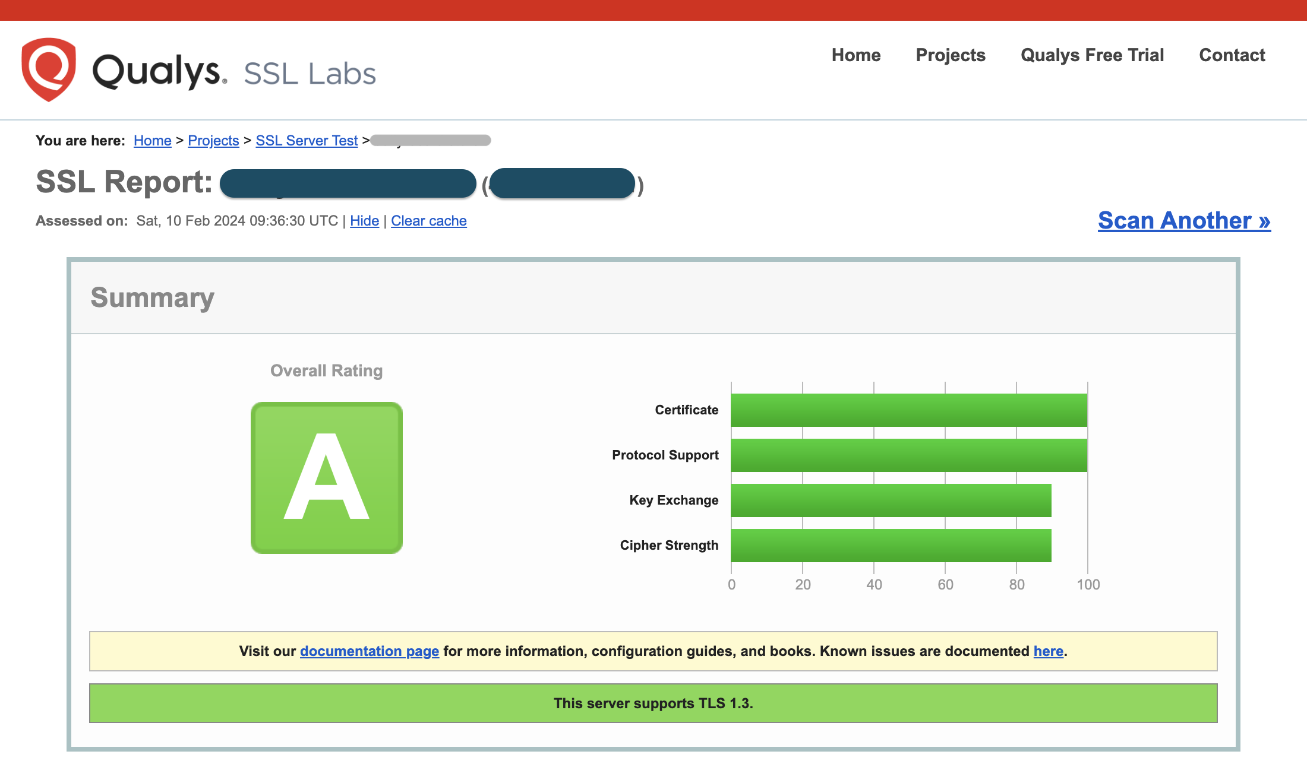Screen dimensions: 1307x767
Task: Click the 'Cipher Strength' chart label
Action: click(669, 546)
